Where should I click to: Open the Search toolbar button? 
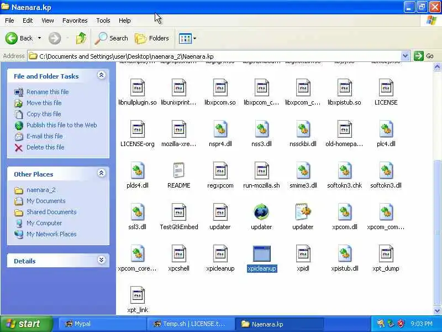click(x=112, y=38)
